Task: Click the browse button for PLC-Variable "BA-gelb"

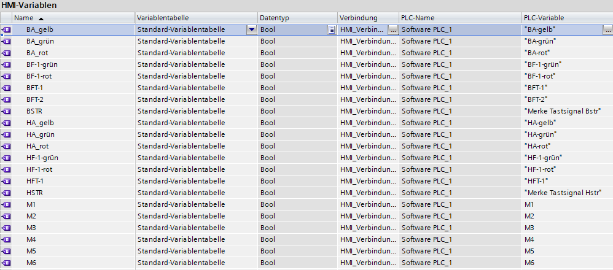Action: pos(607,29)
